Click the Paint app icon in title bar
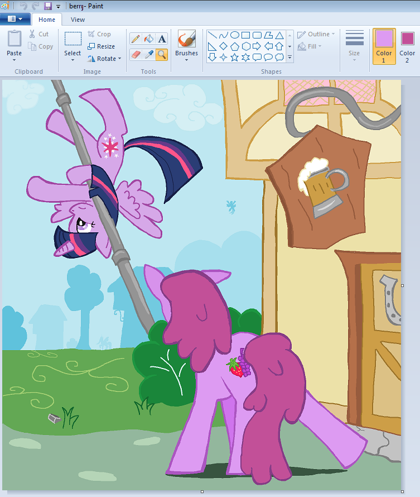 pos(5,6)
